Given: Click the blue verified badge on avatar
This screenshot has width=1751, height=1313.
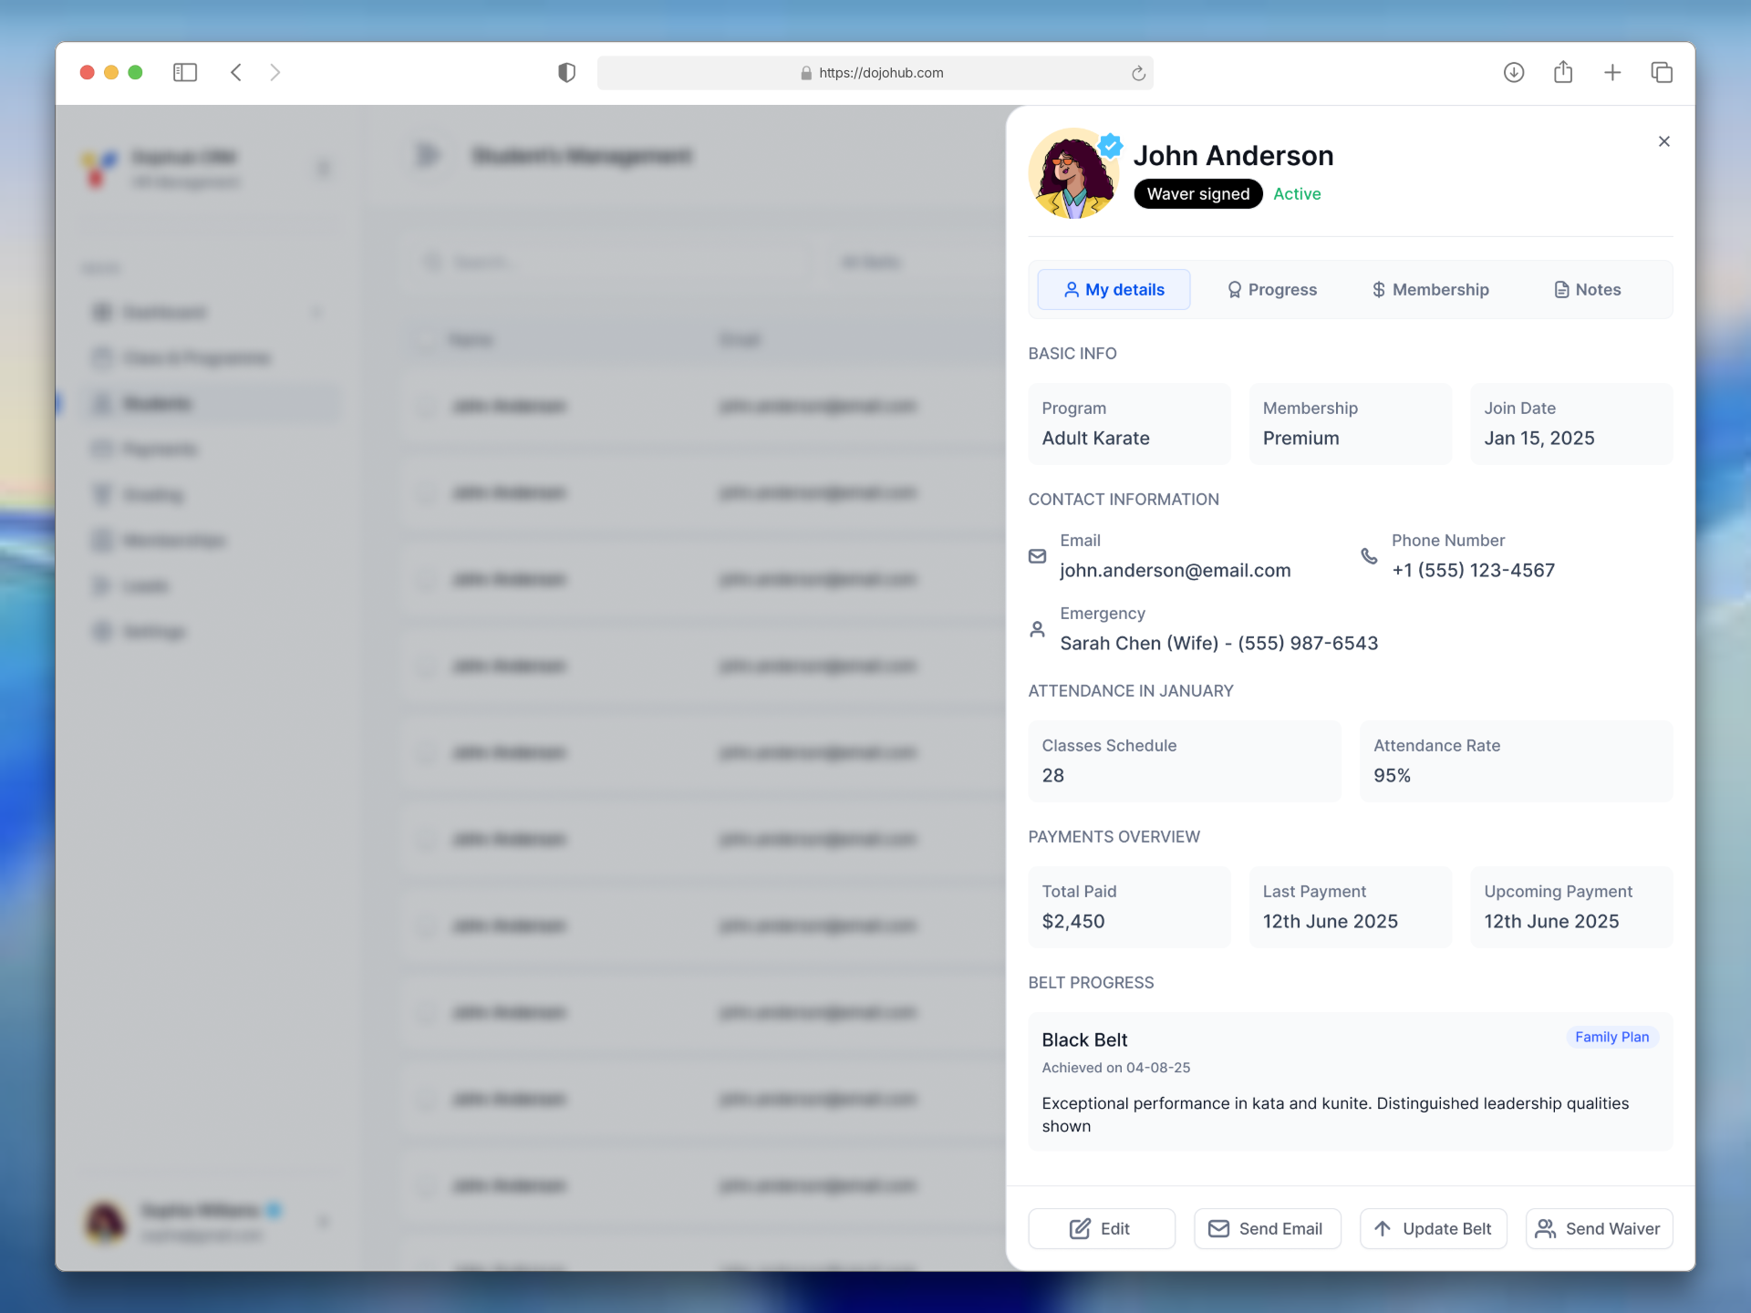Looking at the screenshot, I should click(x=1110, y=145).
